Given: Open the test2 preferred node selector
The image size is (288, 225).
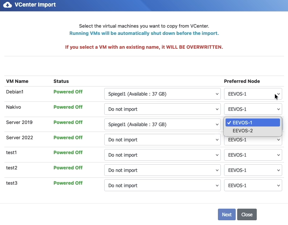Looking at the screenshot, I should point(253,170).
